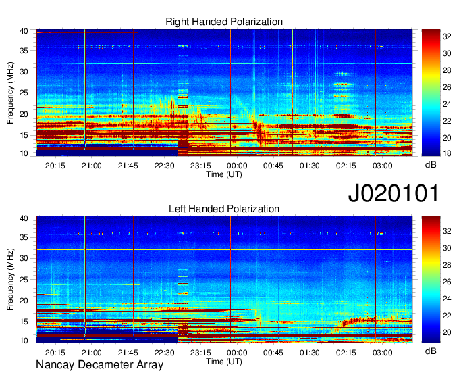
Task: Click the 22:30 time tick on Right Handed plot
Action: pyautogui.click(x=165, y=166)
